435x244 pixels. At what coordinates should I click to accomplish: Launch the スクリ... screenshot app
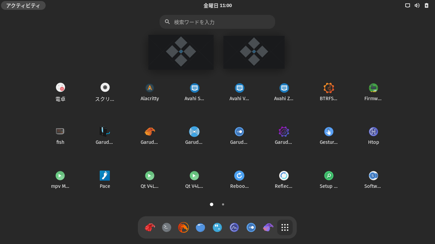[x=105, y=92]
